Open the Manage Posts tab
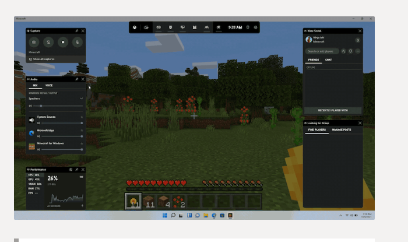The height and width of the screenshot is (242, 408). [342, 129]
